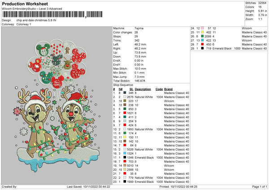Click the 'EndX:' label
This screenshot has width=269, height=190.
[x=117, y=60]
